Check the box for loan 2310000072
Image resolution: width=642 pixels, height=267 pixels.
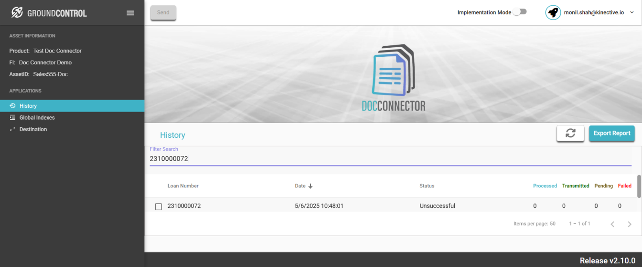pos(159,206)
